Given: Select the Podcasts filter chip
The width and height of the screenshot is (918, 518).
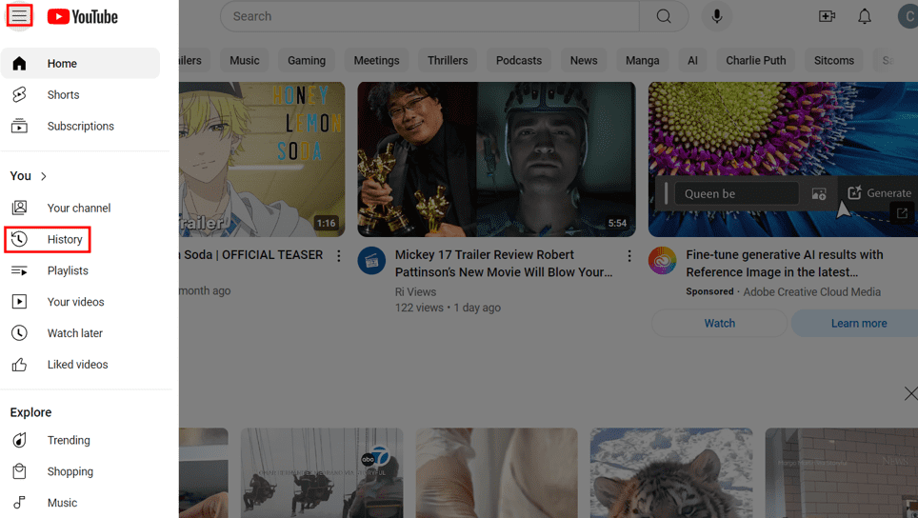Looking at the screenshot, I should pos(518,60).
